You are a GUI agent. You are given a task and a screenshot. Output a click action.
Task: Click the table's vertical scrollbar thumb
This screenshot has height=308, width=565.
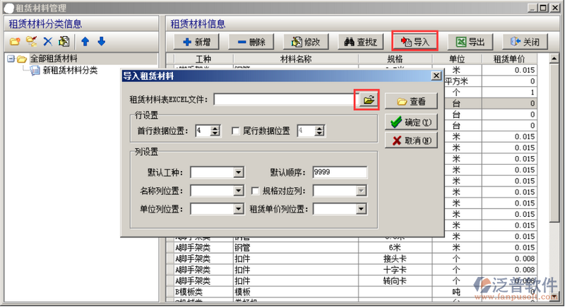pyautogui.click(x=554, y=142)
